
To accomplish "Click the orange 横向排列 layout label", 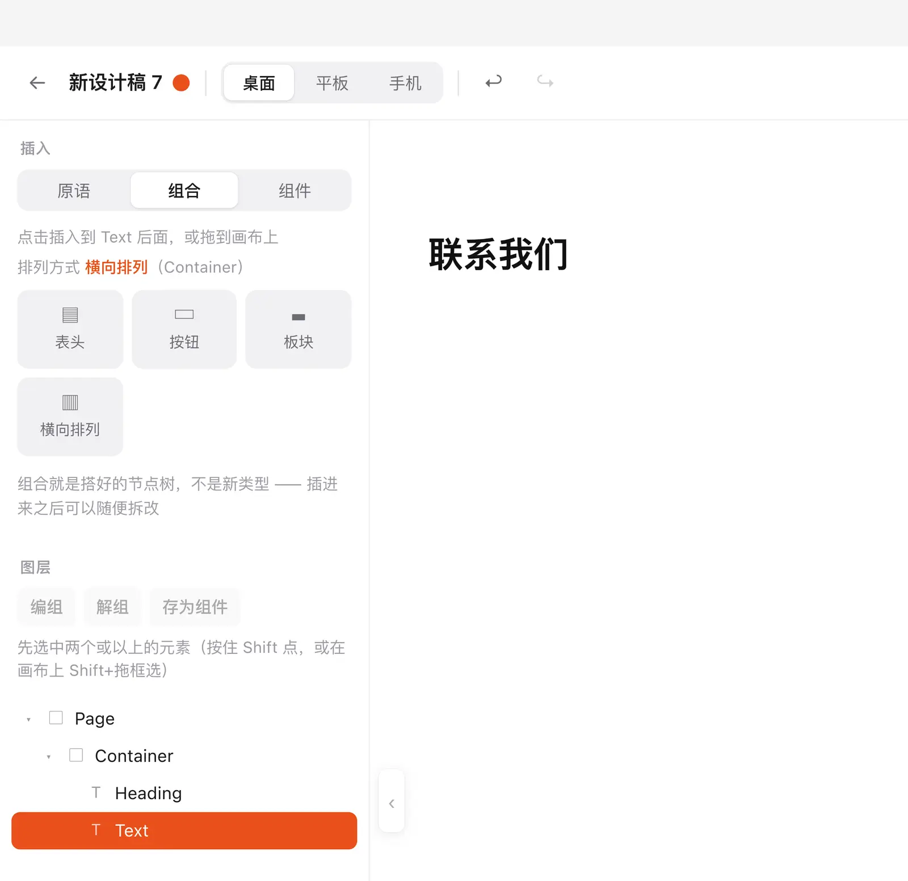I will point(116,267).
